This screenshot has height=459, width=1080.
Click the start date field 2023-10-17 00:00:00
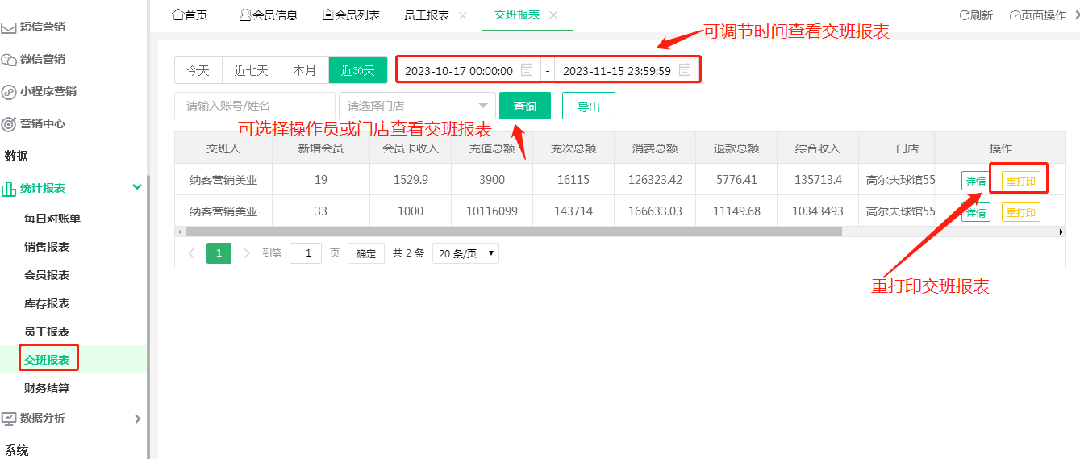[469, 70]
